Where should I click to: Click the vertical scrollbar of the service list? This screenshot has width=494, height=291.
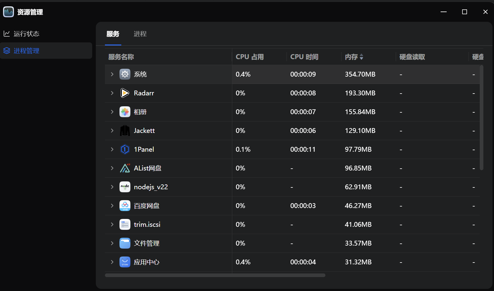click(481, 118)
